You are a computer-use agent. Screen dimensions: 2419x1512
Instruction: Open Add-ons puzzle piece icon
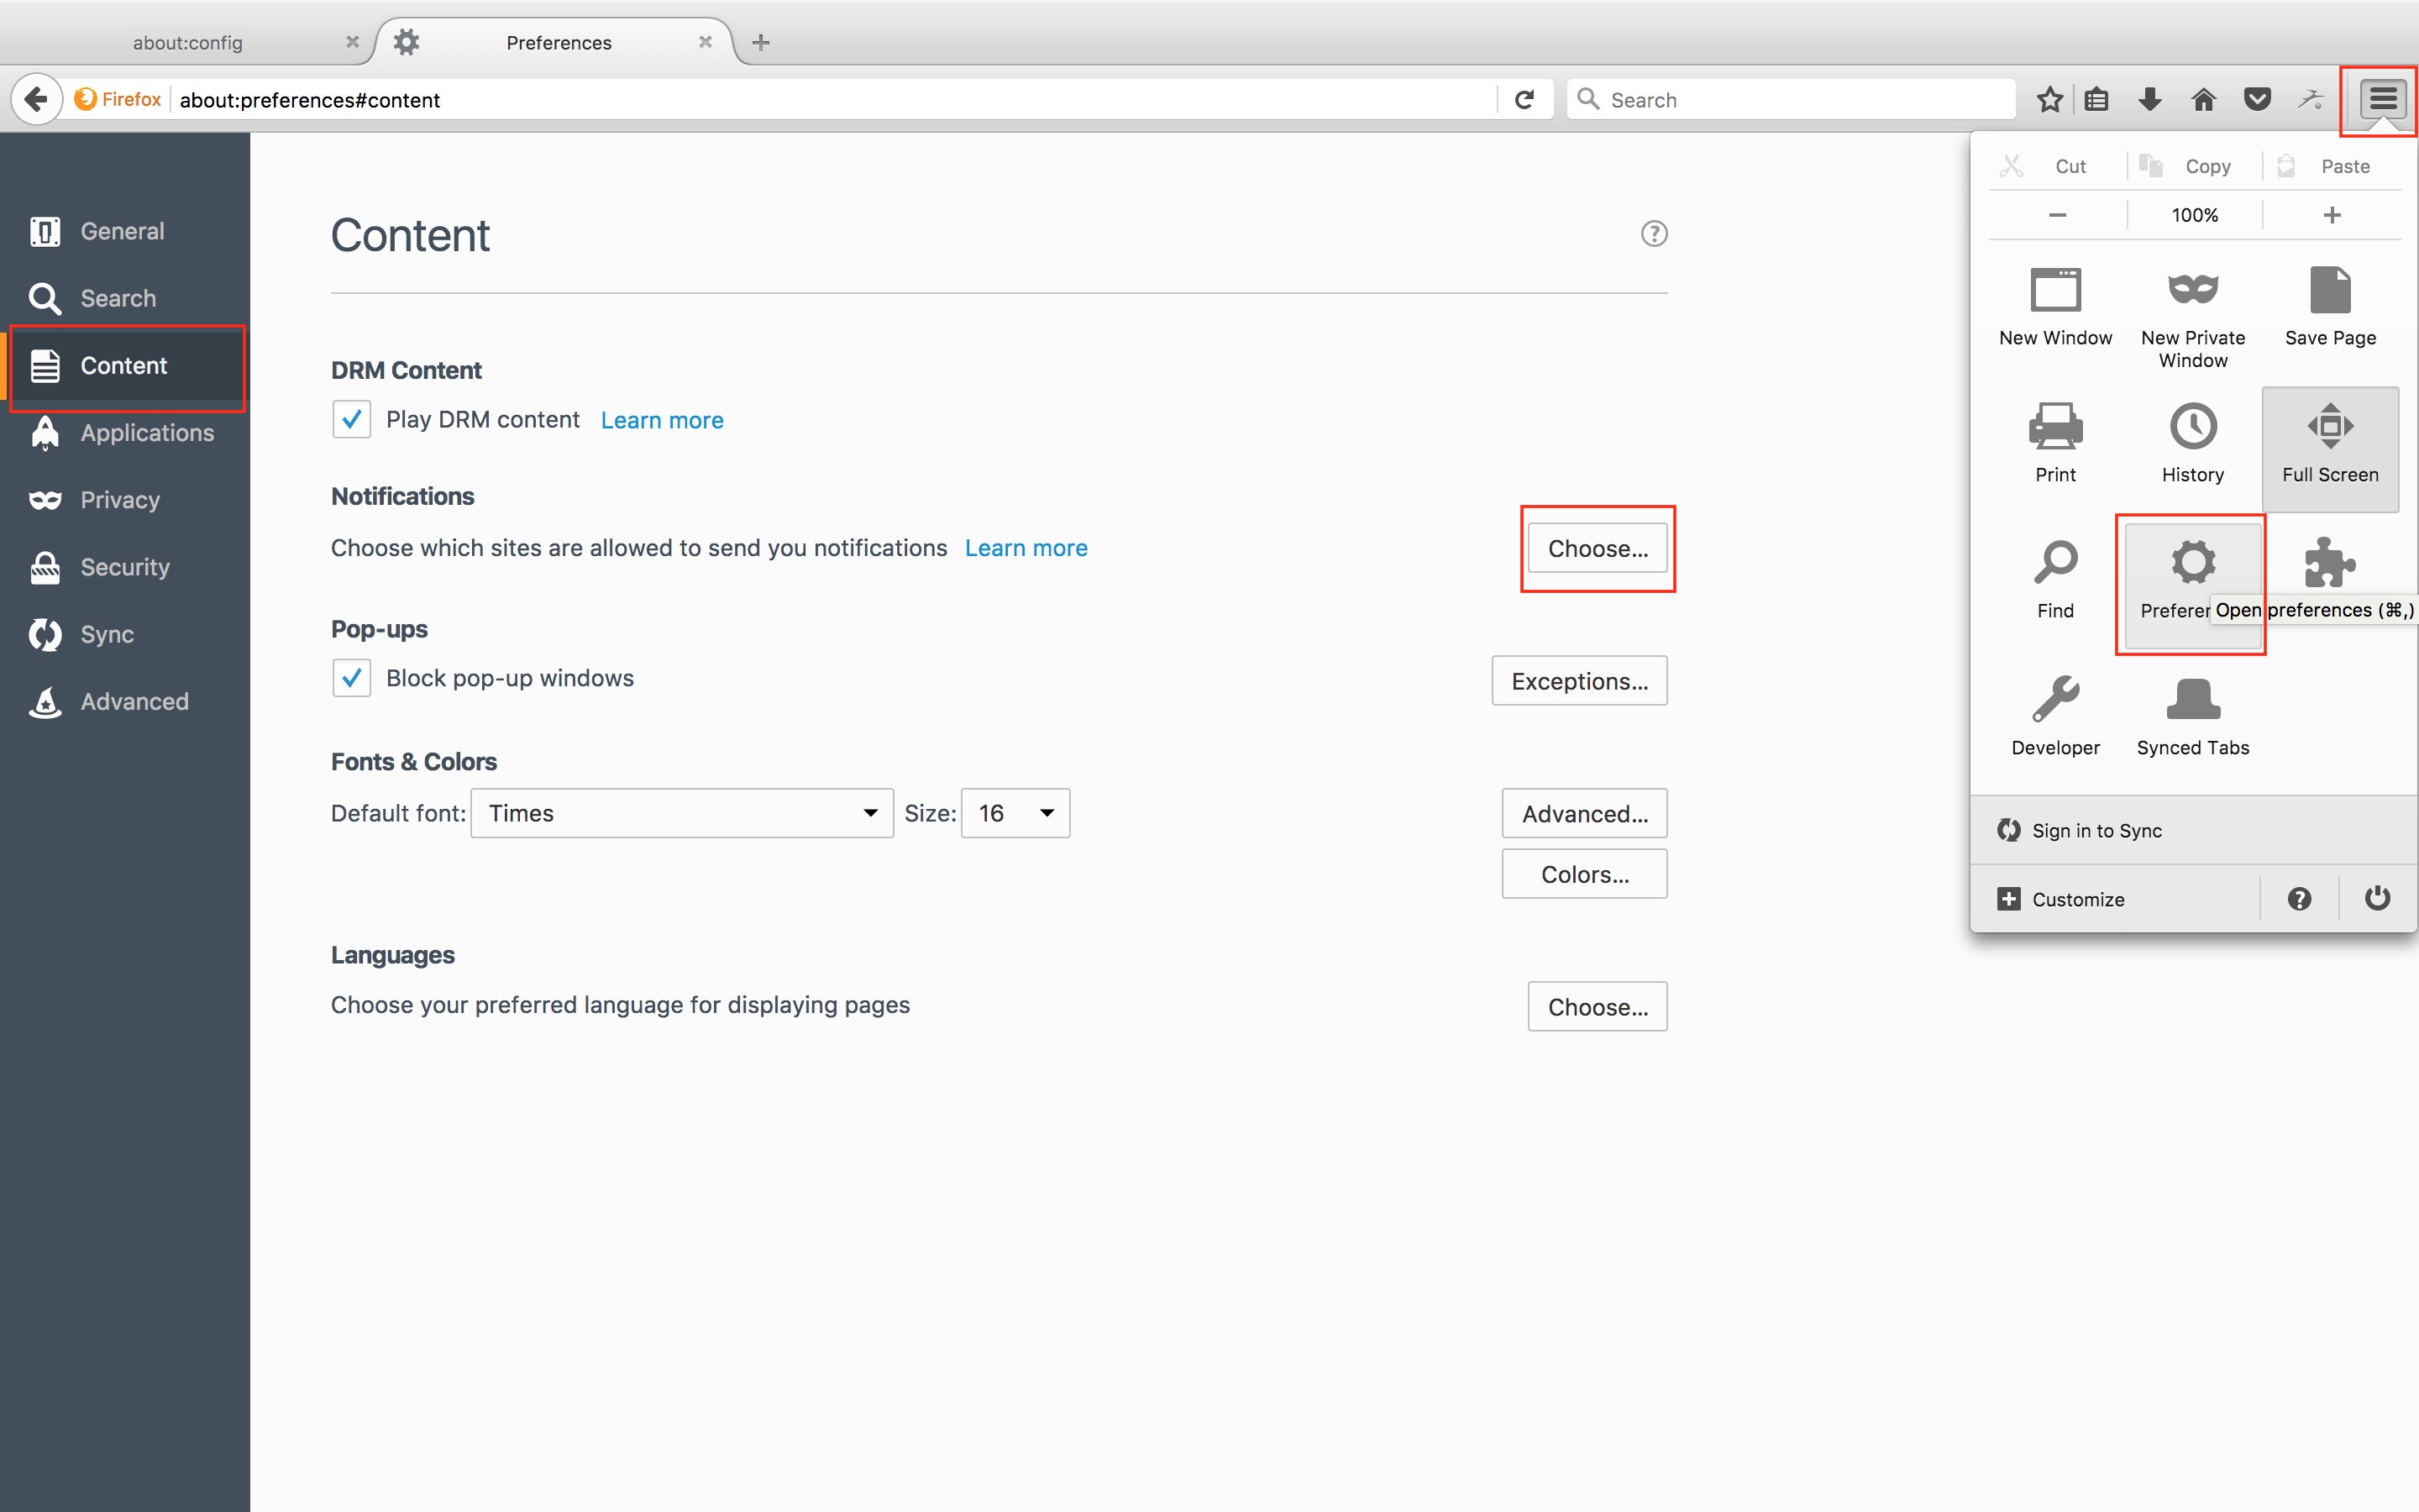[2329, 563]
